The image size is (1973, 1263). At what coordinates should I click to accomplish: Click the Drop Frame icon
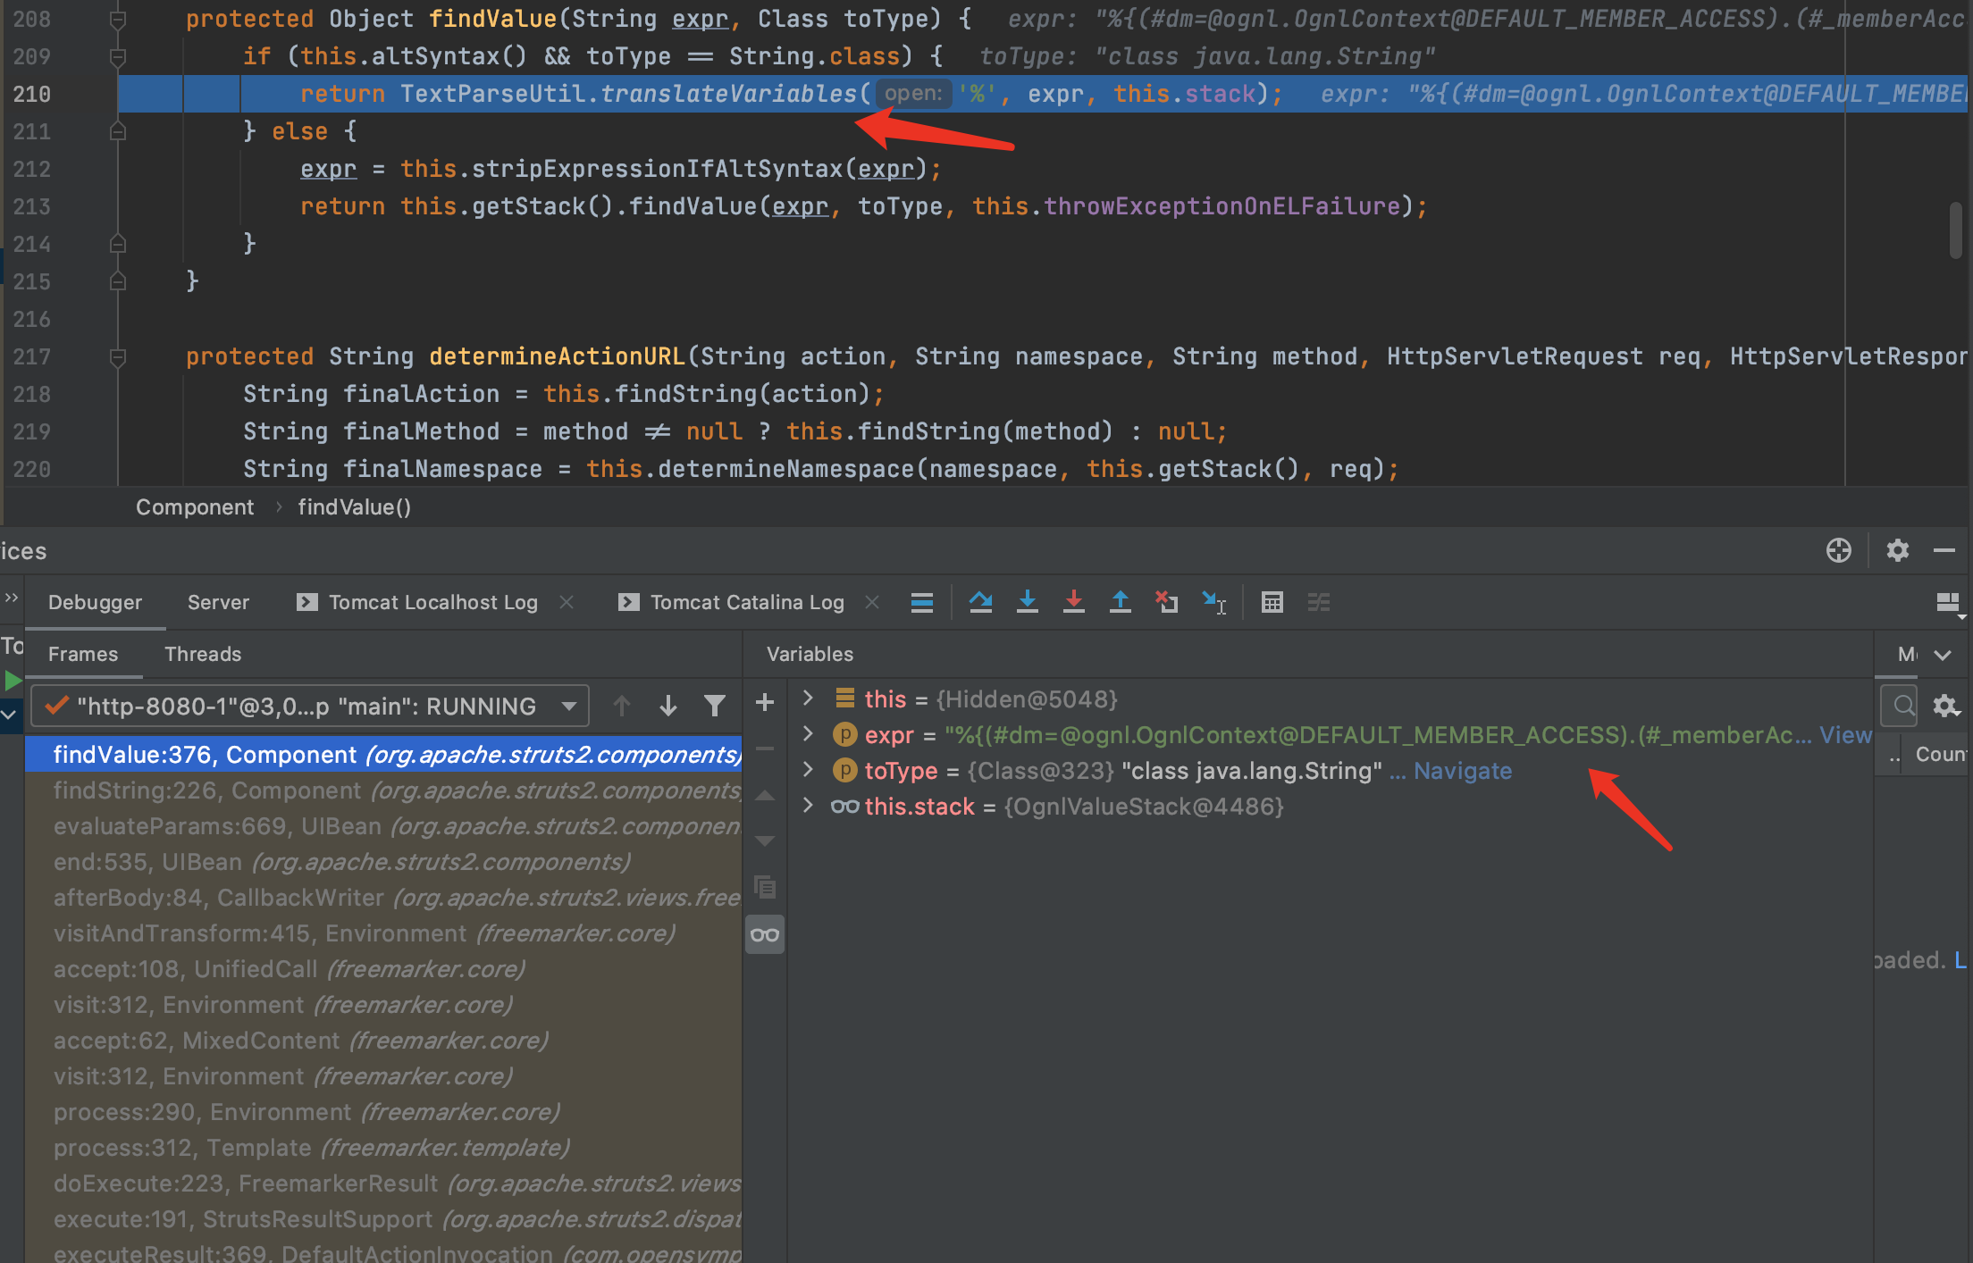(x=1166, y=602)
